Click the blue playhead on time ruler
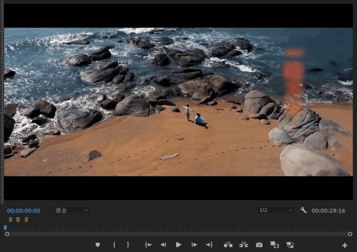The width and height of the screenshot is (357, 252). coord(5,228)
